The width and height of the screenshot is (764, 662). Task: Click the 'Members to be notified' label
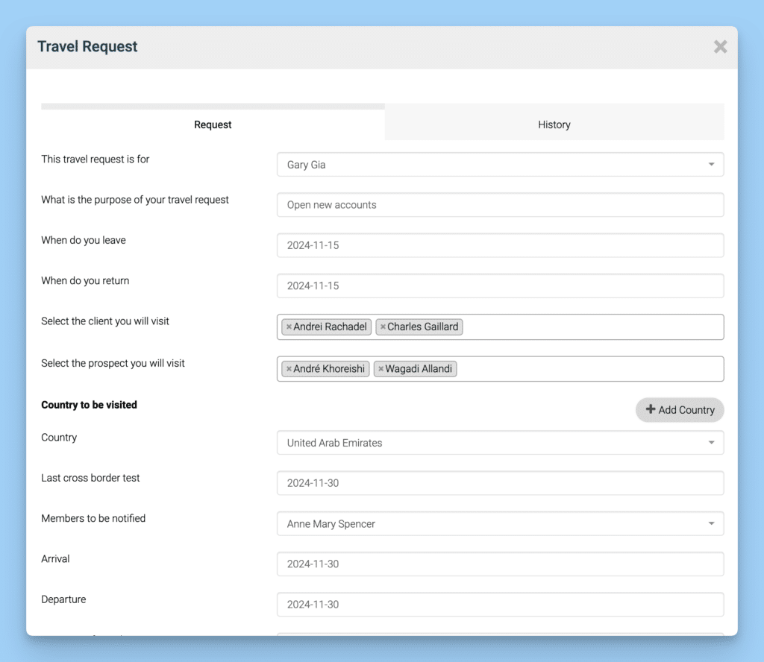tap(93, 518)
